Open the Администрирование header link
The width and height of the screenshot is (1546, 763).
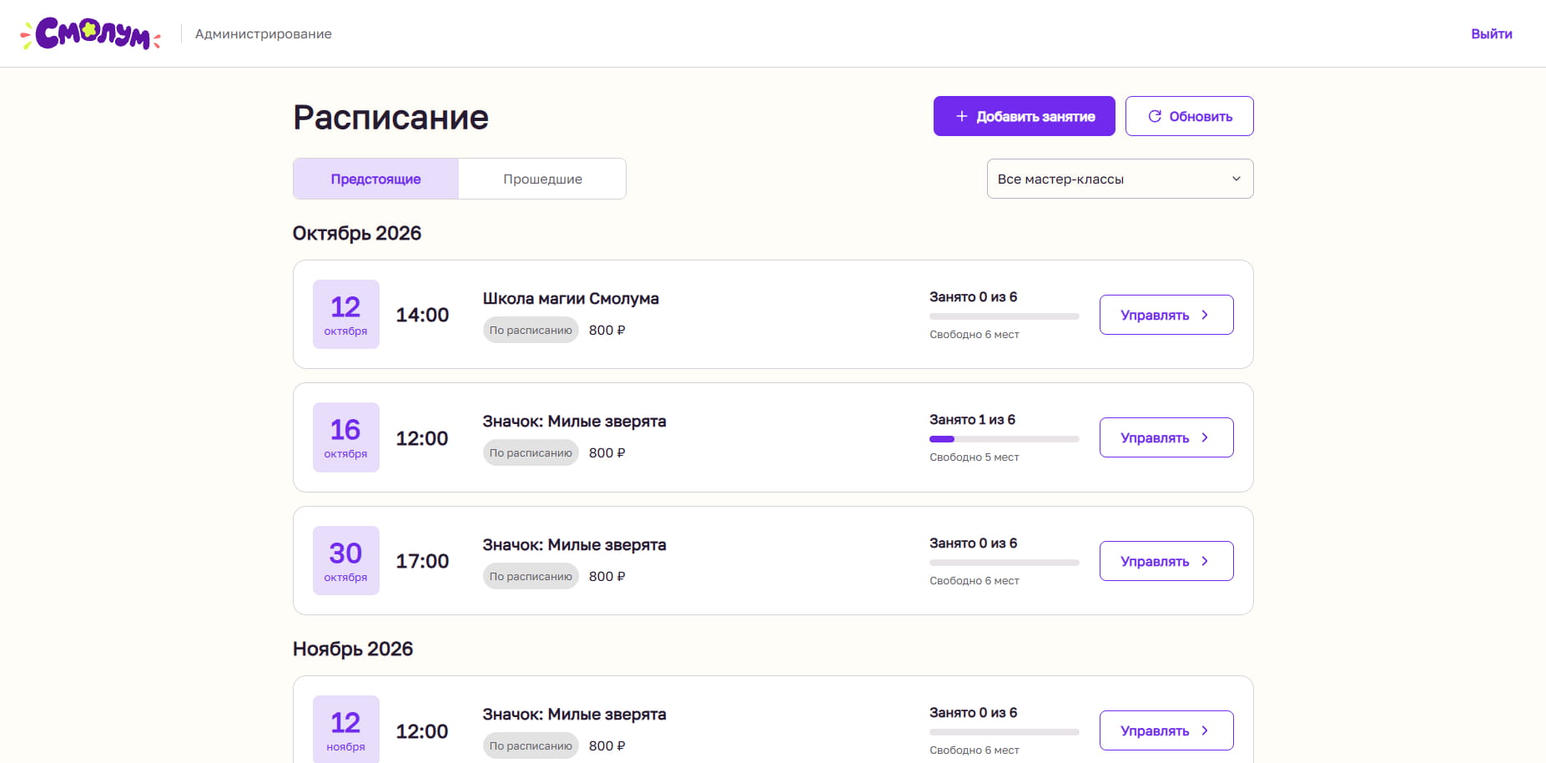click(x=264, y=34)
